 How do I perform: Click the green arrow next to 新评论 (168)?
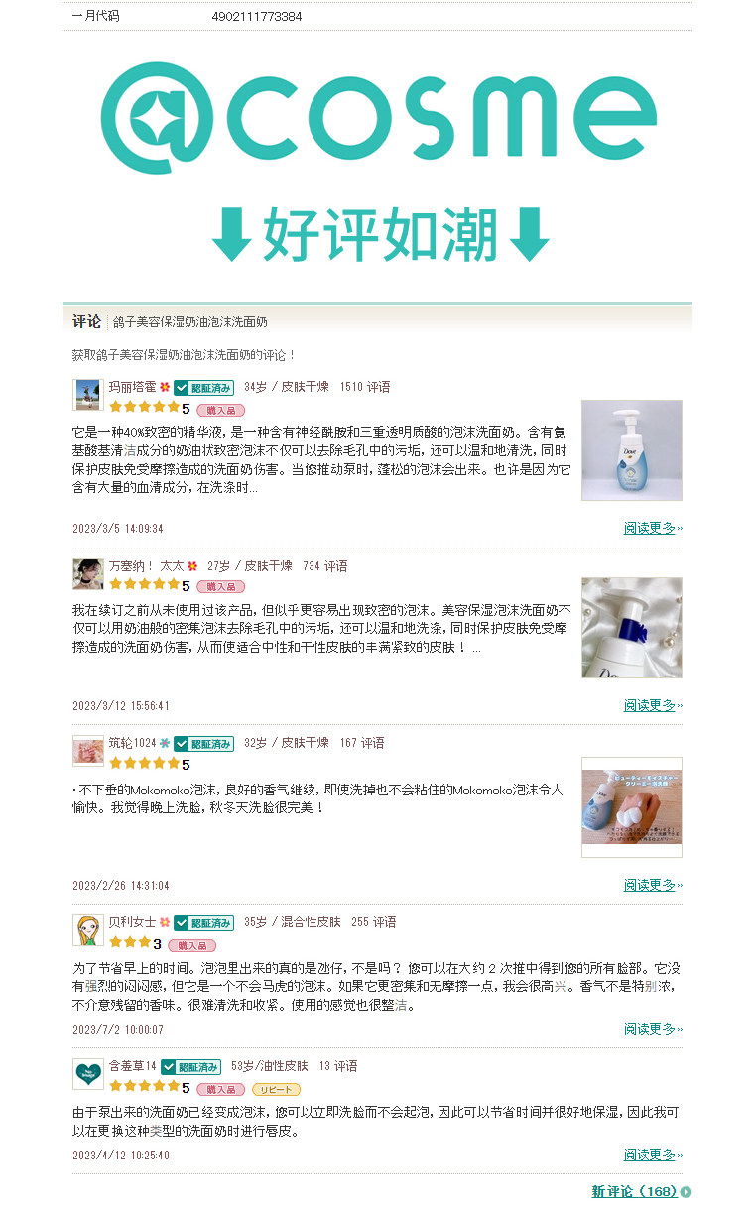tap(686, 1192)
